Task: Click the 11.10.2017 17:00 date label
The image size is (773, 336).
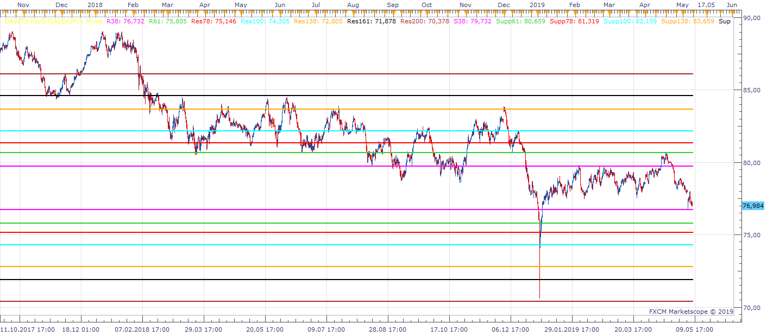Action: [x=27, y=329]
